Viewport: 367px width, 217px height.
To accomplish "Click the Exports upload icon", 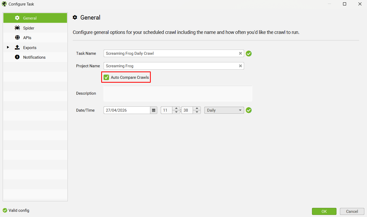I will click(x=17, y=47).
